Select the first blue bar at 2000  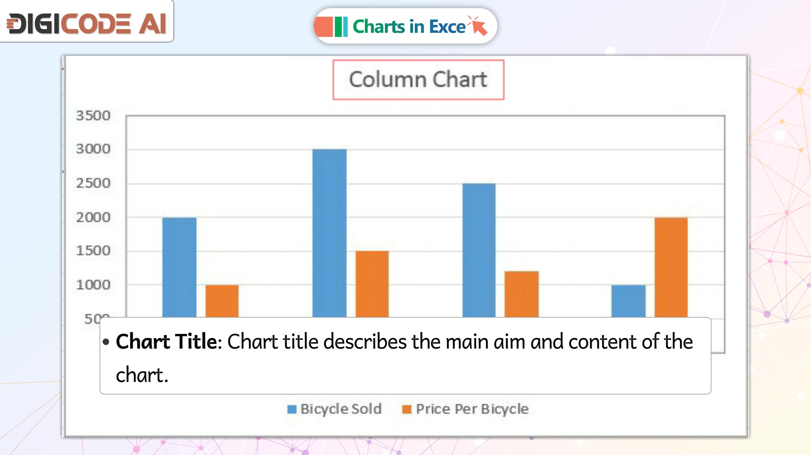point(180,267)
